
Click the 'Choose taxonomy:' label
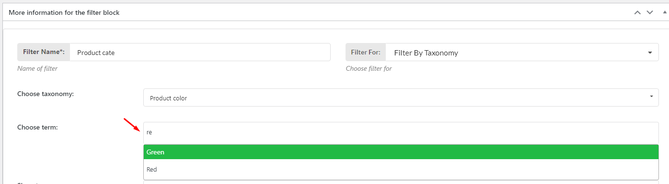click(46, 94)
